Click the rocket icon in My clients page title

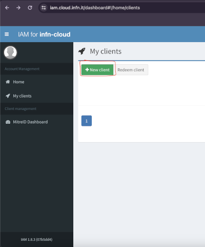(82, 51)
